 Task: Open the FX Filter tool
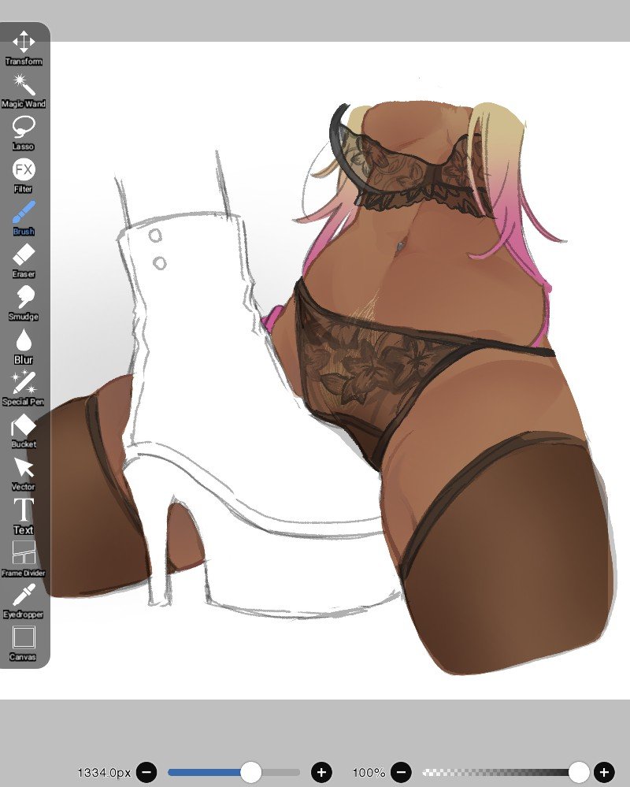[x=24, y=176]
